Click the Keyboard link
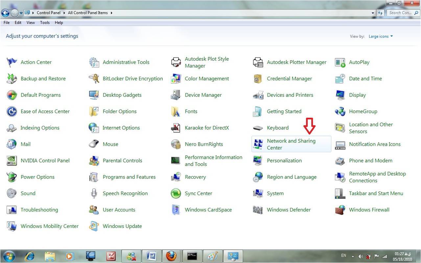 (x=278, y=128)
